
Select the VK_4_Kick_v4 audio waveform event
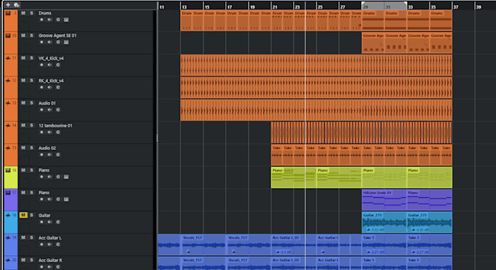point(316,65)
